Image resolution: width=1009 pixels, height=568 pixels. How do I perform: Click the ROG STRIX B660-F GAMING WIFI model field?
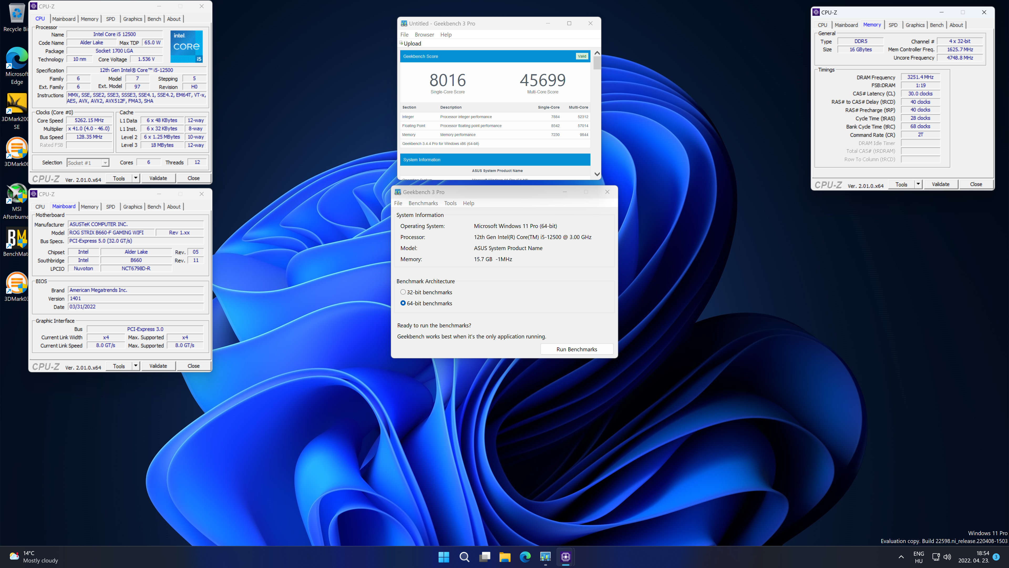111,232
